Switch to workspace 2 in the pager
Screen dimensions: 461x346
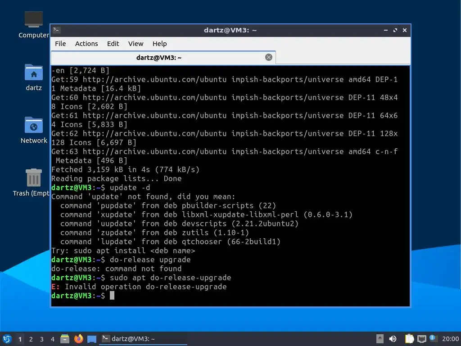pos(31,339)
